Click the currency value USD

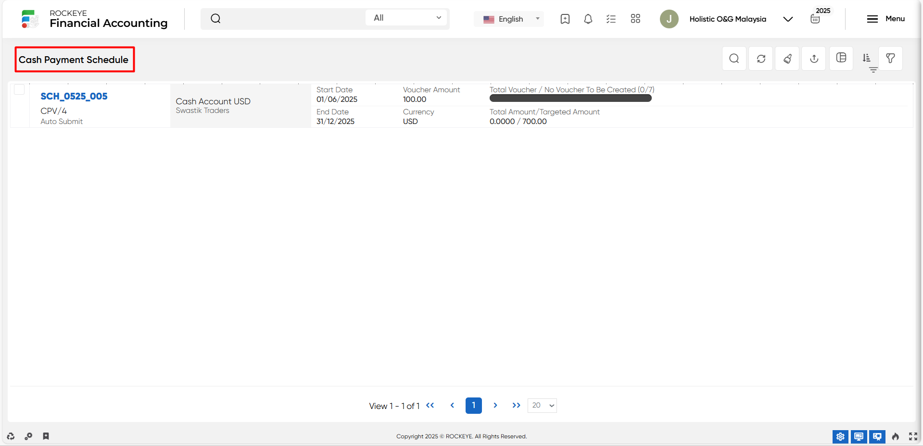410,122
